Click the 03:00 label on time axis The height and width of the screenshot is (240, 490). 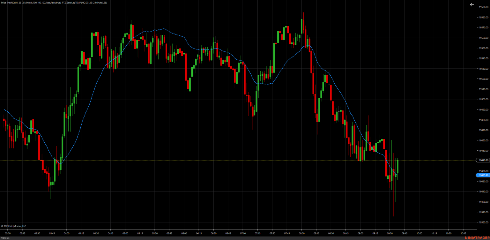8,233
